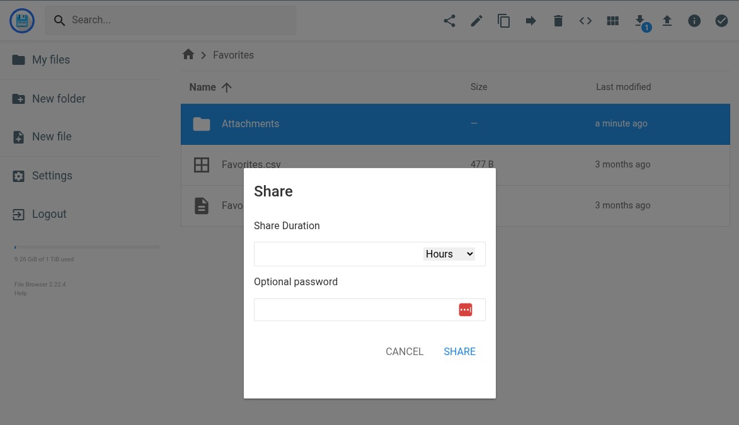Screen dimensions: 739x425
Task: Reverse sorting with Name column arrow
Action: point(226,88)
